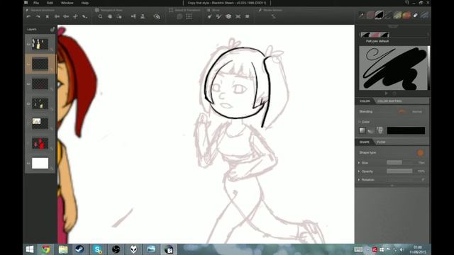Open the File menu

[36, 3]
